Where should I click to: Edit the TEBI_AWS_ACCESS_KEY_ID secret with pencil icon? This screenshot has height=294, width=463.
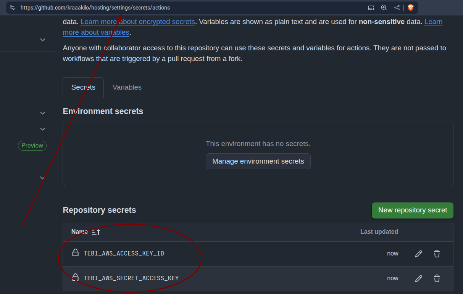pos(419,254)
